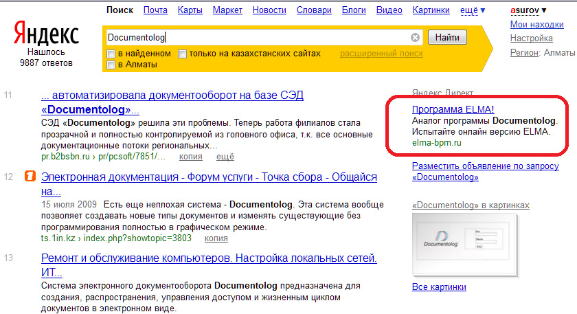Open Новости section

pos(269,10)
